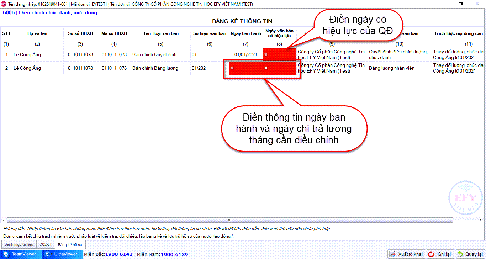Click the Miền Nam hotline 1900 6139
This screenshot has height=259, width=486.
coord(174,254)
